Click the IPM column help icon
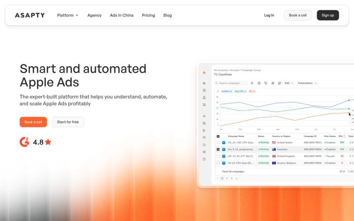354x221 pixels. tap(344, 137)
